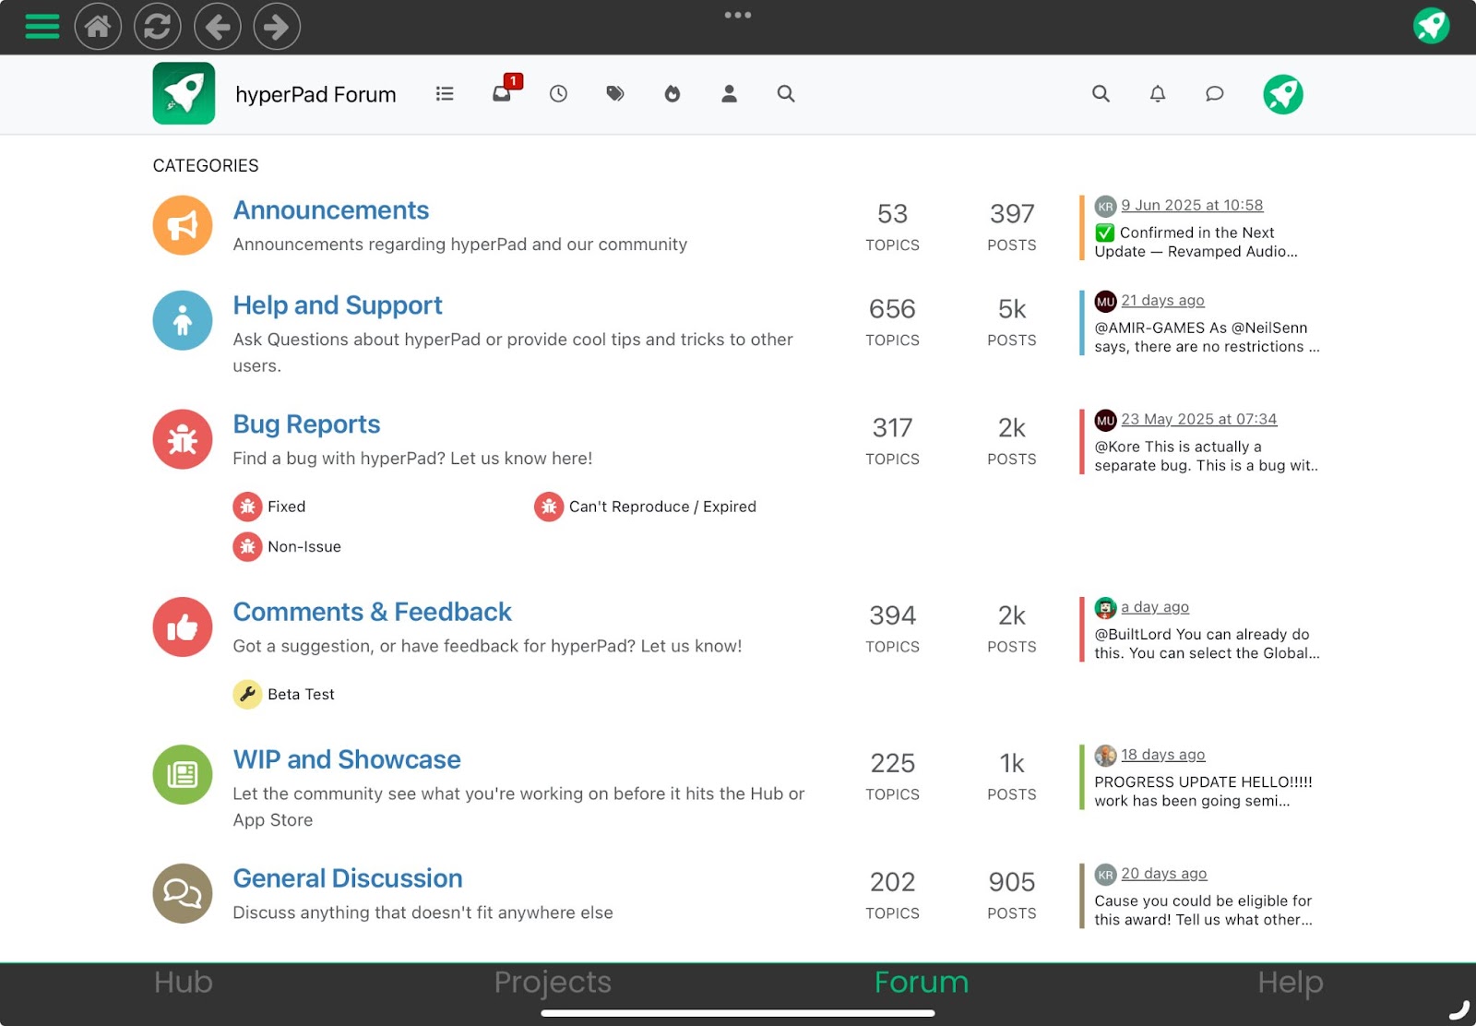This screenshot has width=1476, height=1026.
Task: Reload the page with refresh icon
Action: click(x=158, y=27)
